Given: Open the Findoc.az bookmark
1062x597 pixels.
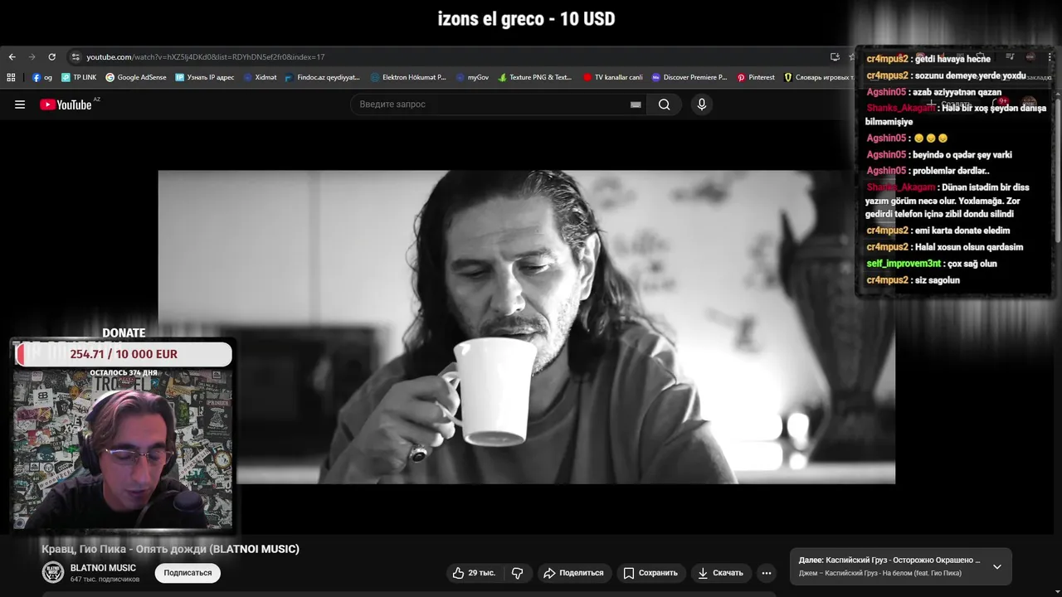Looking at the screenshot, I should [x=322, y=77].
